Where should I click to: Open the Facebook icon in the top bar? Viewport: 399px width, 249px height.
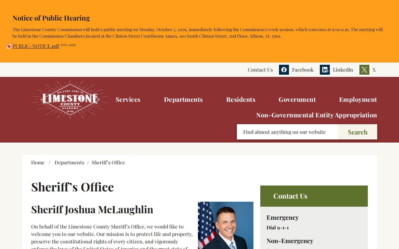pos(284,70)
